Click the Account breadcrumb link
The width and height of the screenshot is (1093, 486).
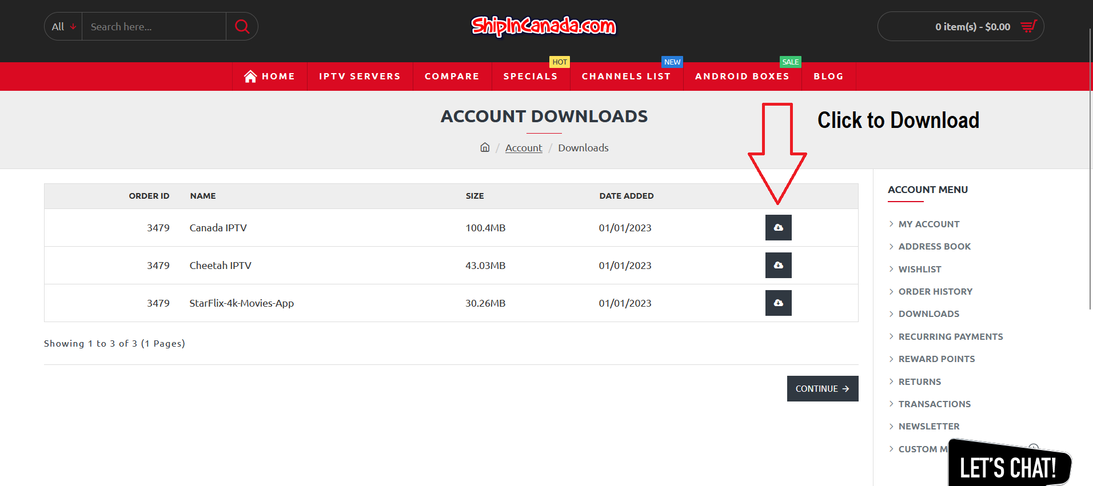tap(524, 148)
